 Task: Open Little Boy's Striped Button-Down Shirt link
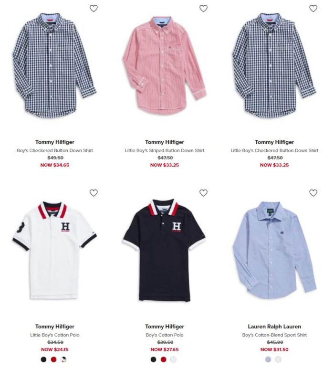pyautogui.click(x=165, y=150)
